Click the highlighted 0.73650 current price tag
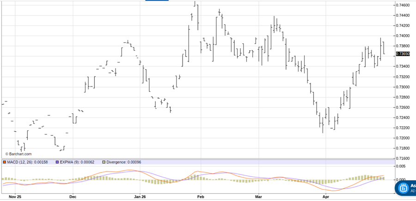This screenshot has height=201, width=416. (x=403, y=53)
